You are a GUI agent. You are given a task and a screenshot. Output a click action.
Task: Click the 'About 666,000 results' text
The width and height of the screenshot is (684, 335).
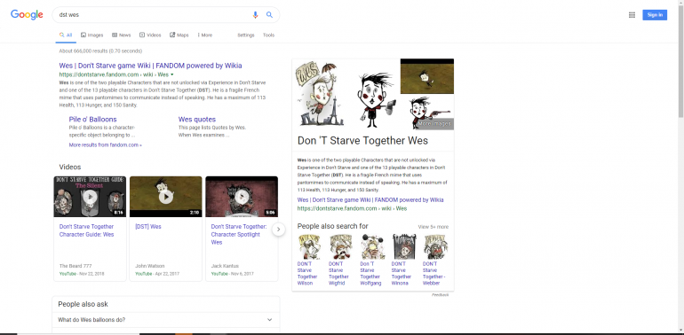click(x=100, y=51)
